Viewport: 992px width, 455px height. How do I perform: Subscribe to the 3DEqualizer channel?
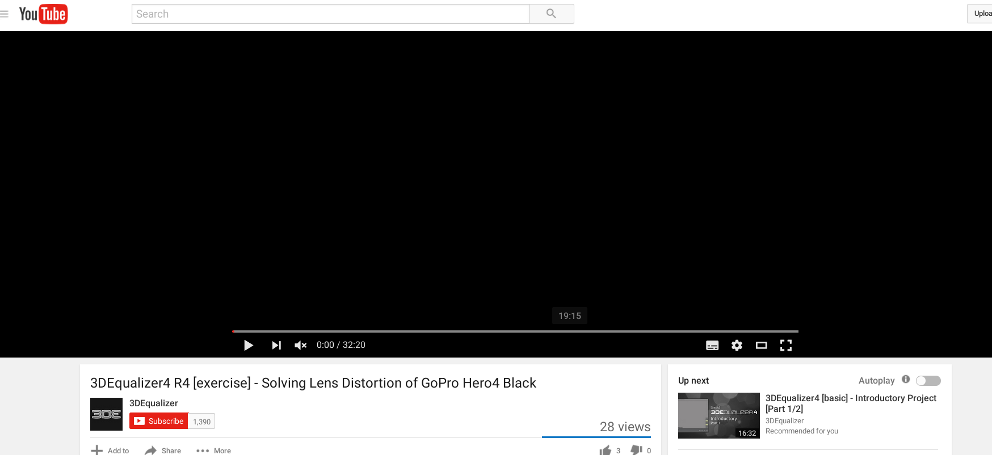coord(159,421)
